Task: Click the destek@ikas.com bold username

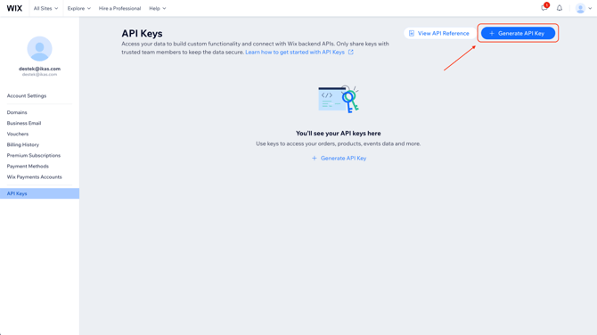Action: [x=39, y=69]
